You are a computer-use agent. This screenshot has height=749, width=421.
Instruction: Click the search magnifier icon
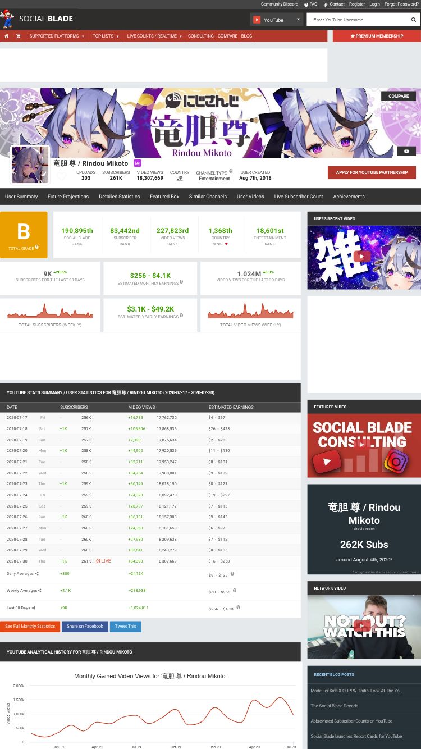click(x=414, y=20)
